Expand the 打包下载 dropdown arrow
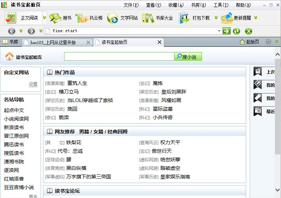The height and width of the screenshot is (198, 281). click(216, 17)
